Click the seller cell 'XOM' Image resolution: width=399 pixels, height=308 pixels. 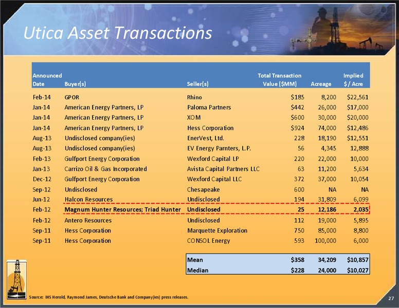(194, 118)
